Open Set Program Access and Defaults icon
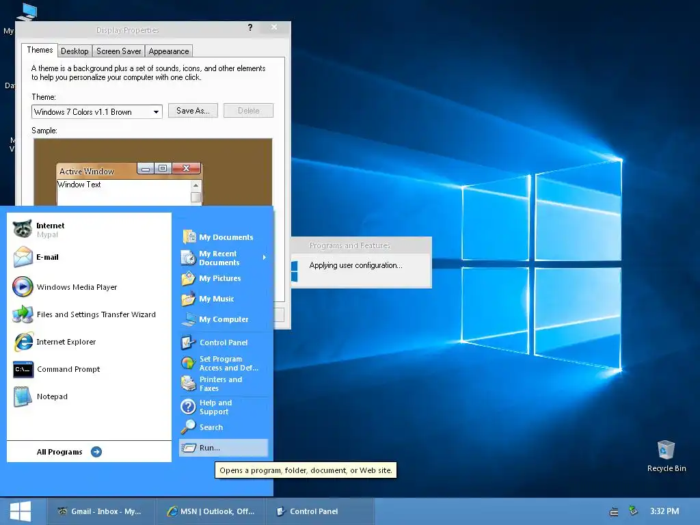 [x=189, y=362]
